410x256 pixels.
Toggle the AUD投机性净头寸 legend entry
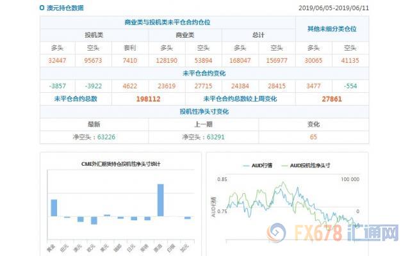pos(306,166)
